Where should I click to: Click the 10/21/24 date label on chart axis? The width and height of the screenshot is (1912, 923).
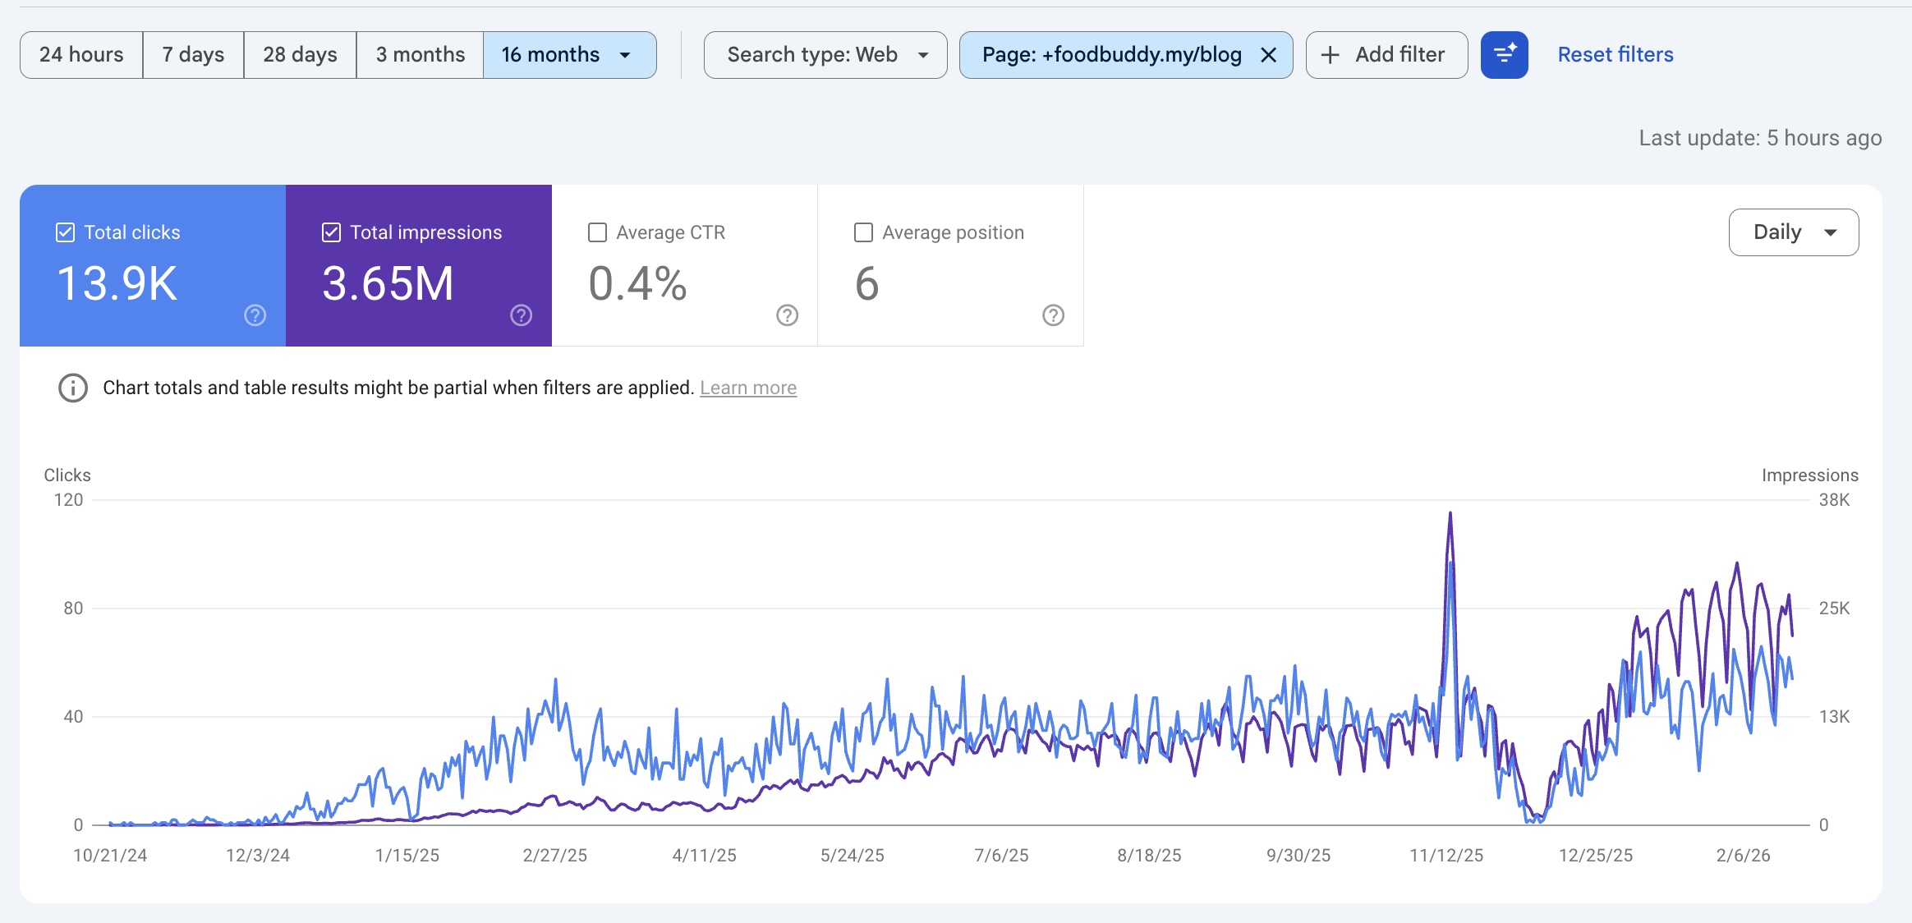(110, 856)
